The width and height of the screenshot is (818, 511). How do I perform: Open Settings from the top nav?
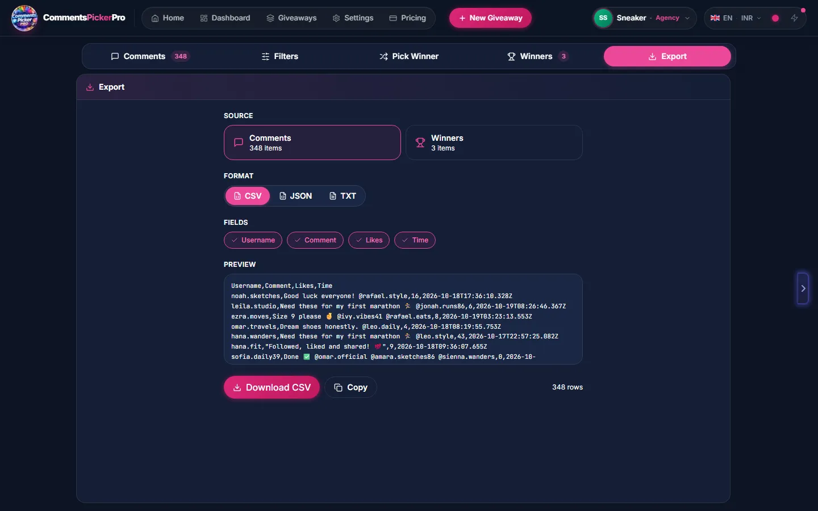point(353,18)
